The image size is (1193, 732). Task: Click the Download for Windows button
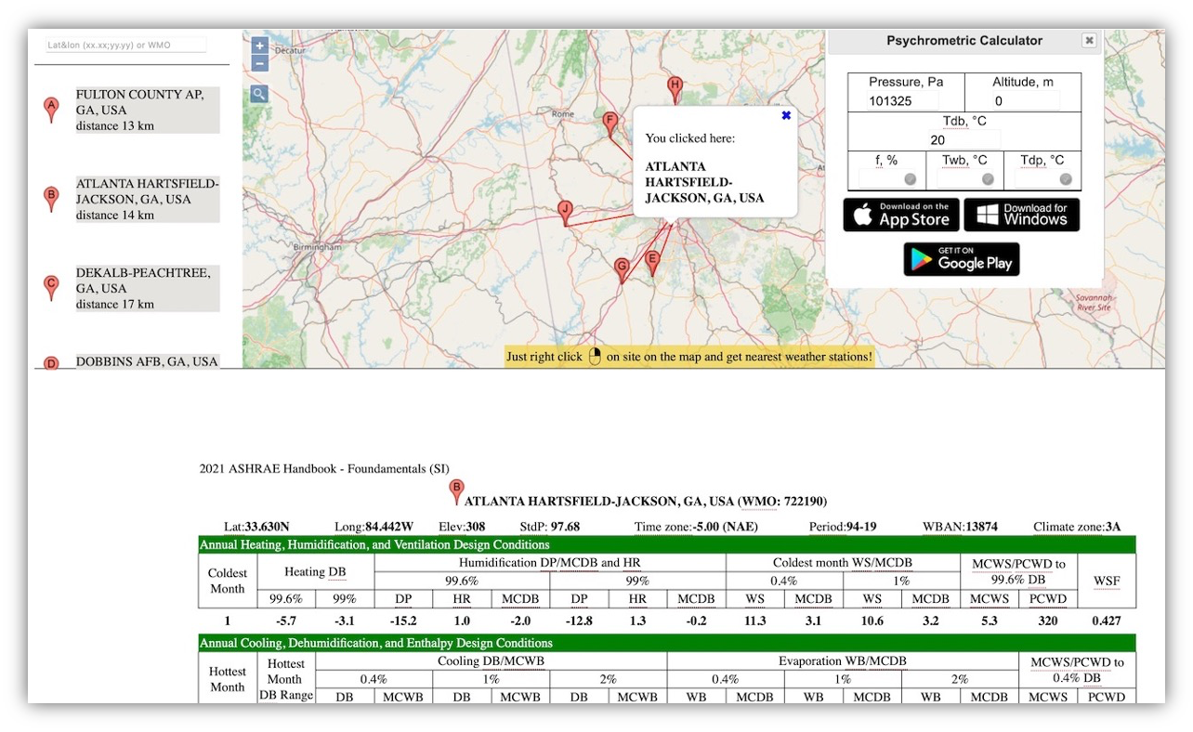(1021, 215)
